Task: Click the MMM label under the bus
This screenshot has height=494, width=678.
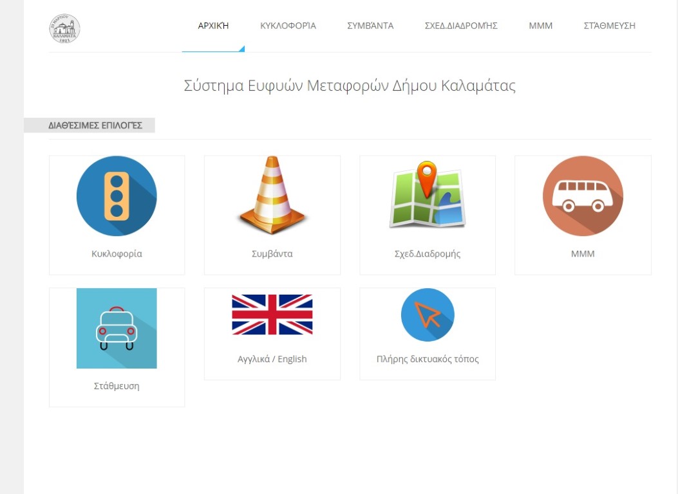Action: pyautogui.click(x=583, y=254)
